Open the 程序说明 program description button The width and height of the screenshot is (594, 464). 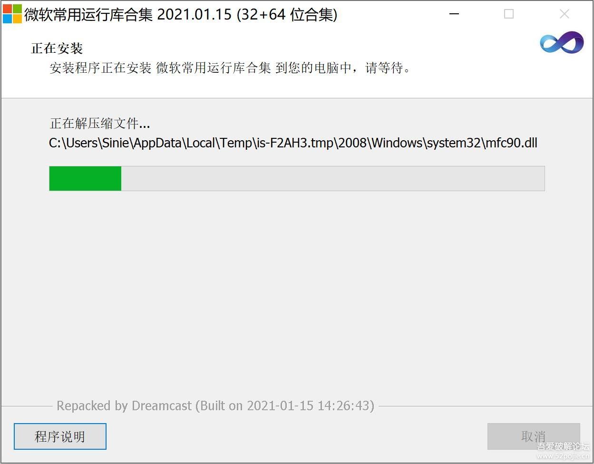point(60,436)
